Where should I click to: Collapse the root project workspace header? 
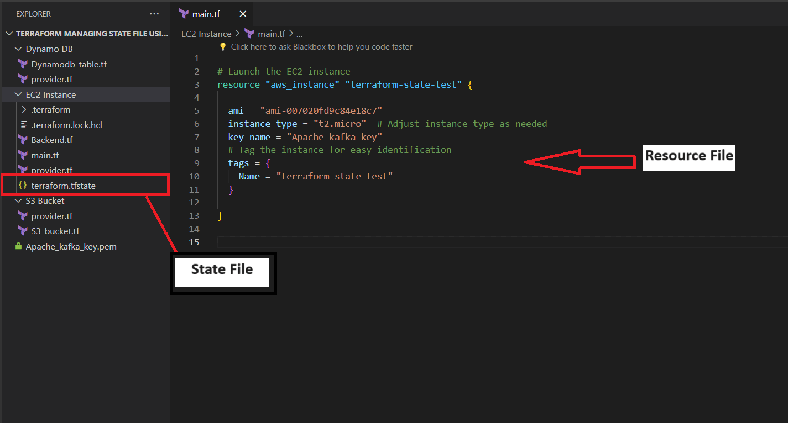pyautogui.click(x=9, y=34)
